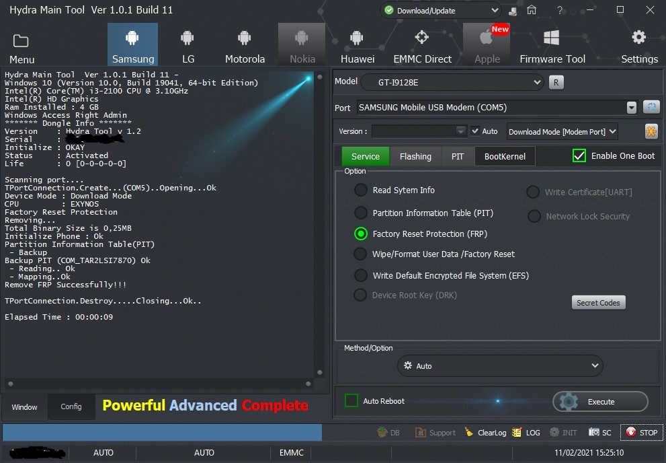
Task: Click the orange star icon beside mode
Action: click(x=651, y=131)
